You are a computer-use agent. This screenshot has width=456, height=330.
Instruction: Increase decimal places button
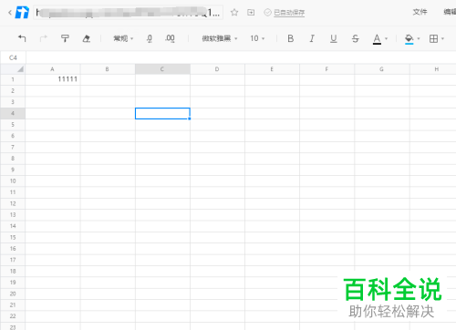point(170,38)
